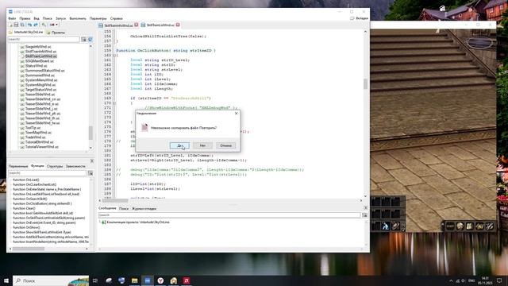Click the Да button in the dialog
The height and width of the screenshot is (286, 508).
click(x=179, y=145)
